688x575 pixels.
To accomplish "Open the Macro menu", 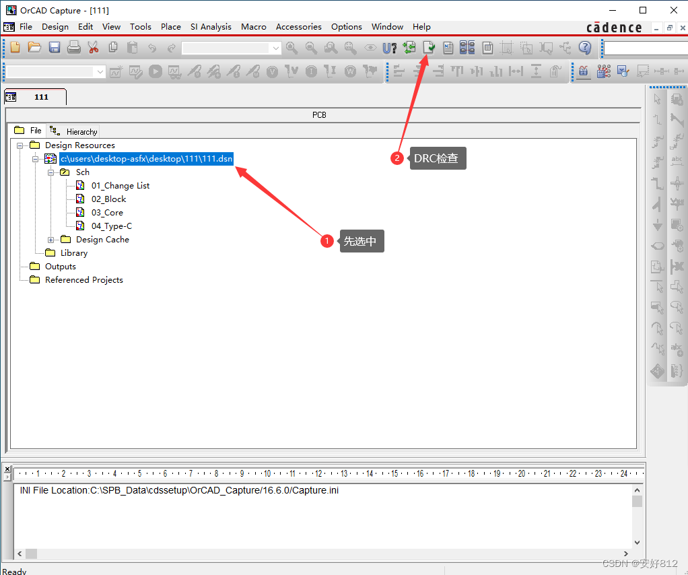I will click(x=253, y=27).
